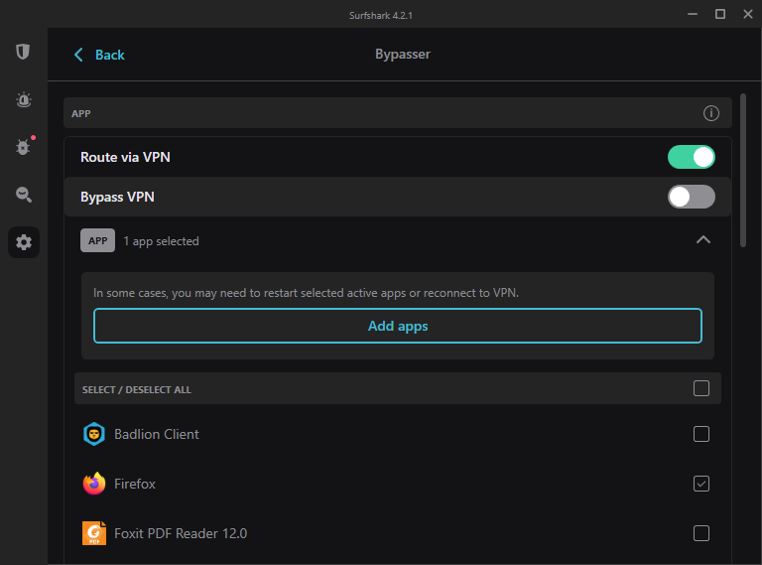This screenshot has height=565, width=762.
Task: Click the info icon in APP header
Action: coord(711,113)
